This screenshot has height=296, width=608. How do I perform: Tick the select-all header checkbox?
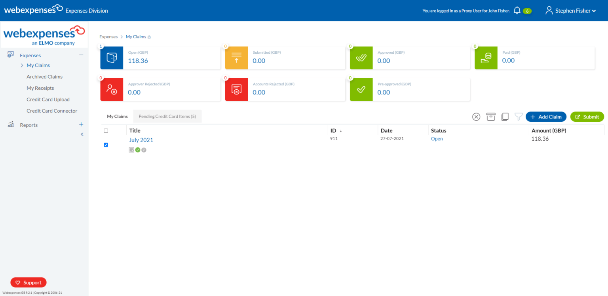[x=106, y=130]
